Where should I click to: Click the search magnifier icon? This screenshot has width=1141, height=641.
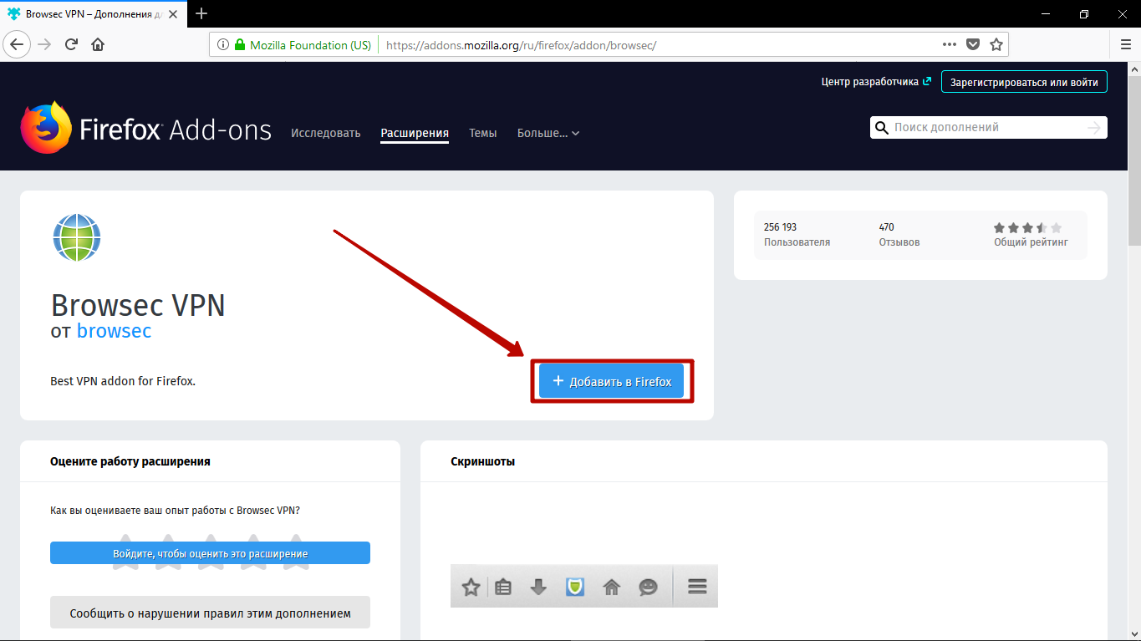881,128
